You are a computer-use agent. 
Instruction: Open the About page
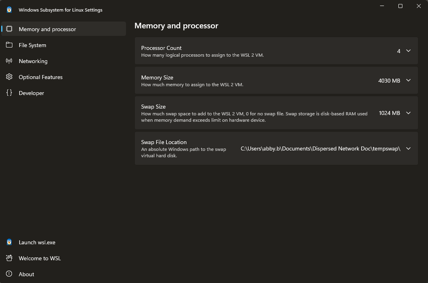pos(64,274)
